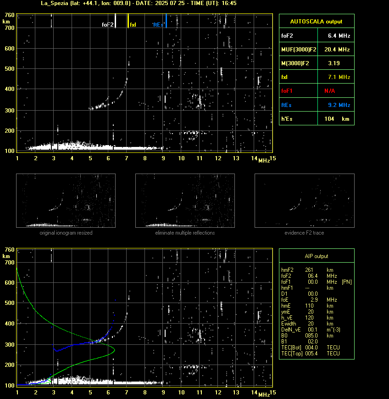Viewport: 389px width, 399px height.
Task: Click the hmF2 261 km row
Action: pos(307,270)
